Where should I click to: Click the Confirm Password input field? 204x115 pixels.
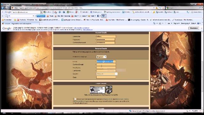point(106,42)
